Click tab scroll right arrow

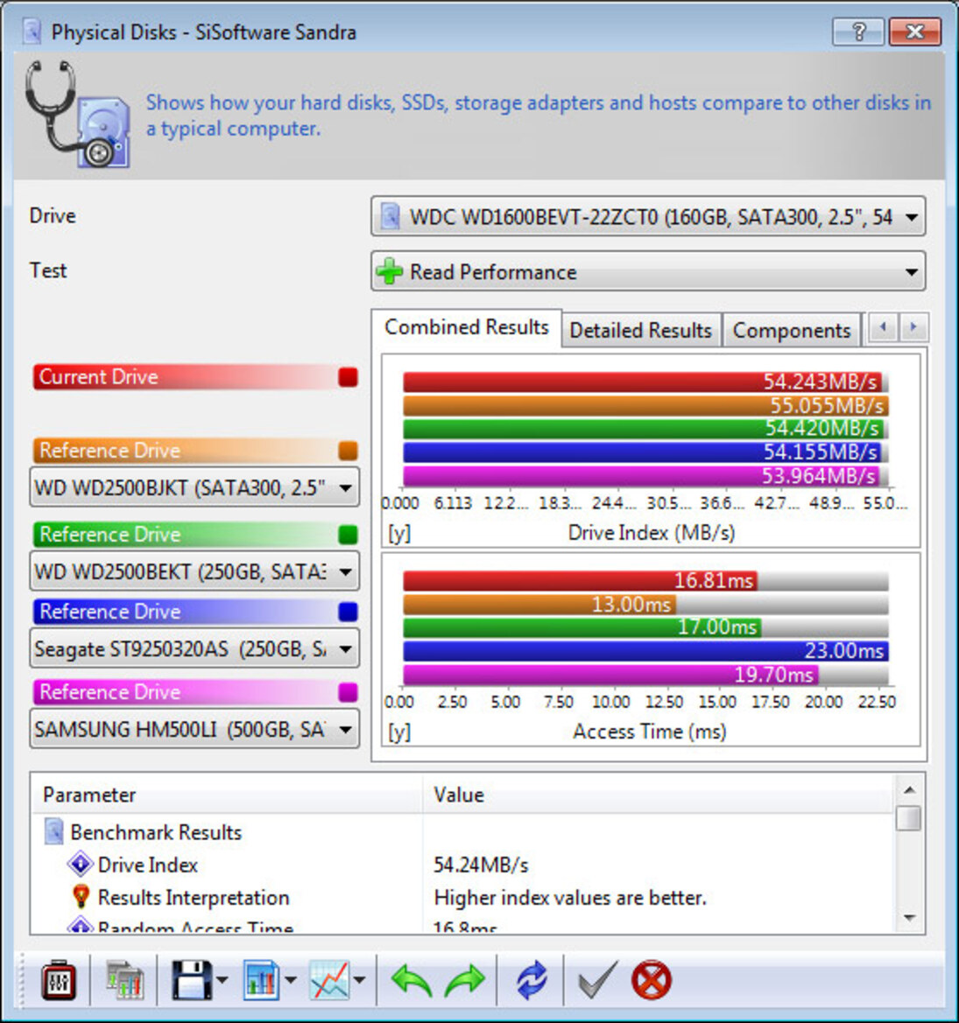913,327
